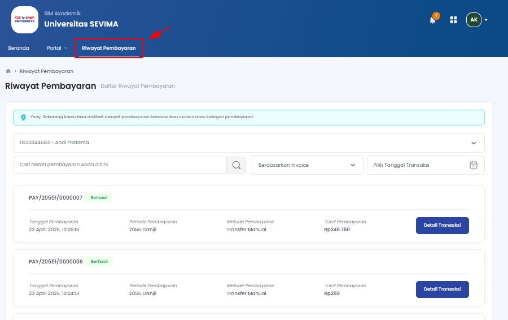This screenshot has width=508, height=320.
Task: Click the info icon in notice banner
Action: pyautogui.click(x=23, y=117)
